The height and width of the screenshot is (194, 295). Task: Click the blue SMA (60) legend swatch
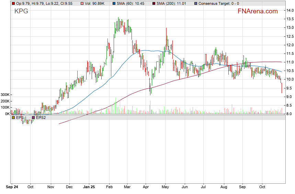(x=114, y=3)
